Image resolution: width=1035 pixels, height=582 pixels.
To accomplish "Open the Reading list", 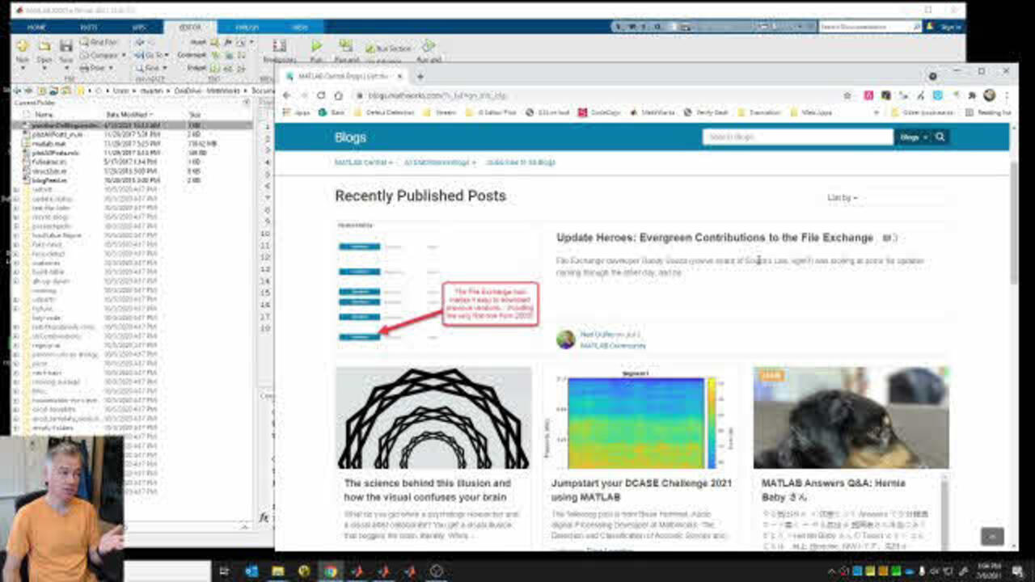I will pos(989,112).
